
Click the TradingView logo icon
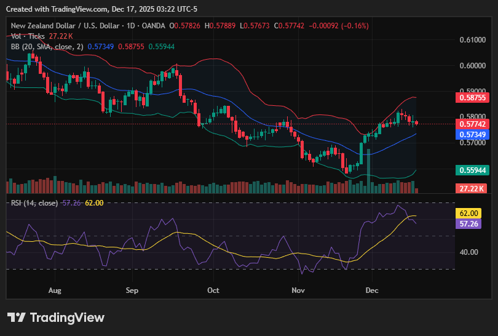pyautogui.click(x=16, y=318)
